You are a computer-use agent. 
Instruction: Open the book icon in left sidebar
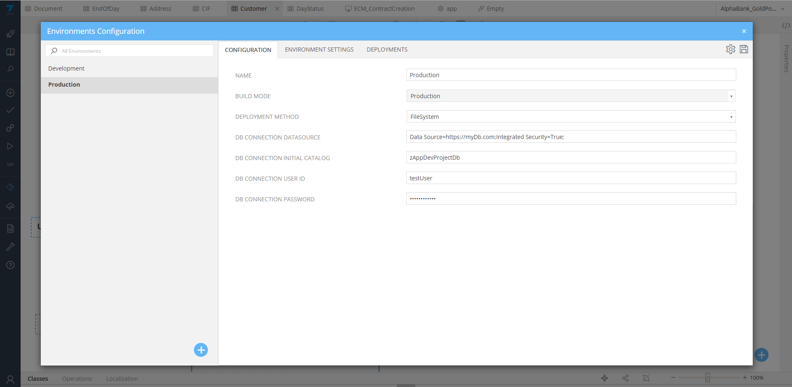[10, 52]
